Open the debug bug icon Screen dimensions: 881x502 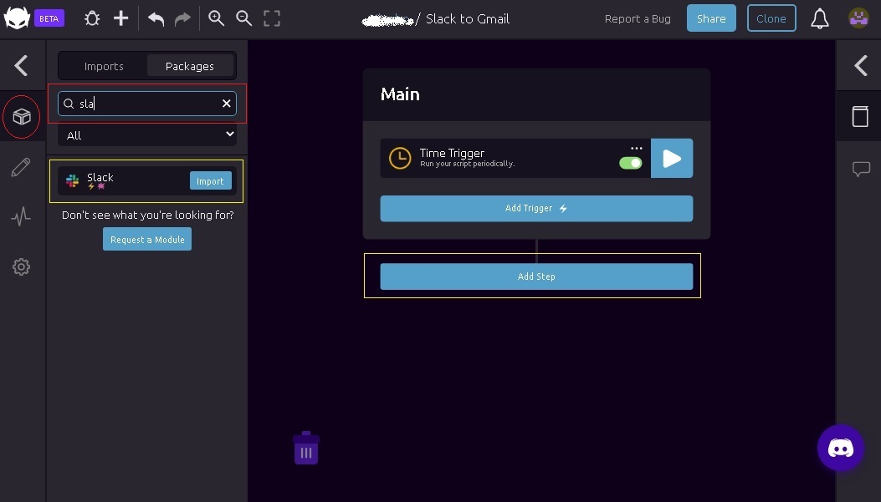(x=92, y=18)
